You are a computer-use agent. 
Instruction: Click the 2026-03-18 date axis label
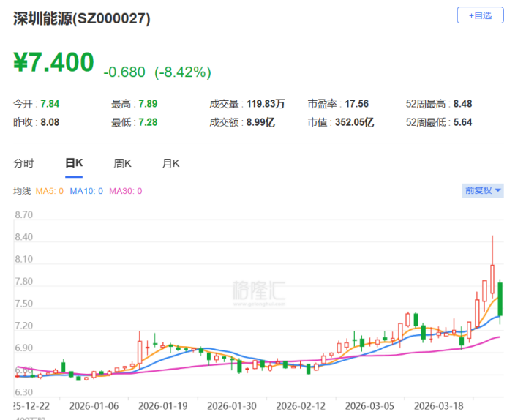438,406
